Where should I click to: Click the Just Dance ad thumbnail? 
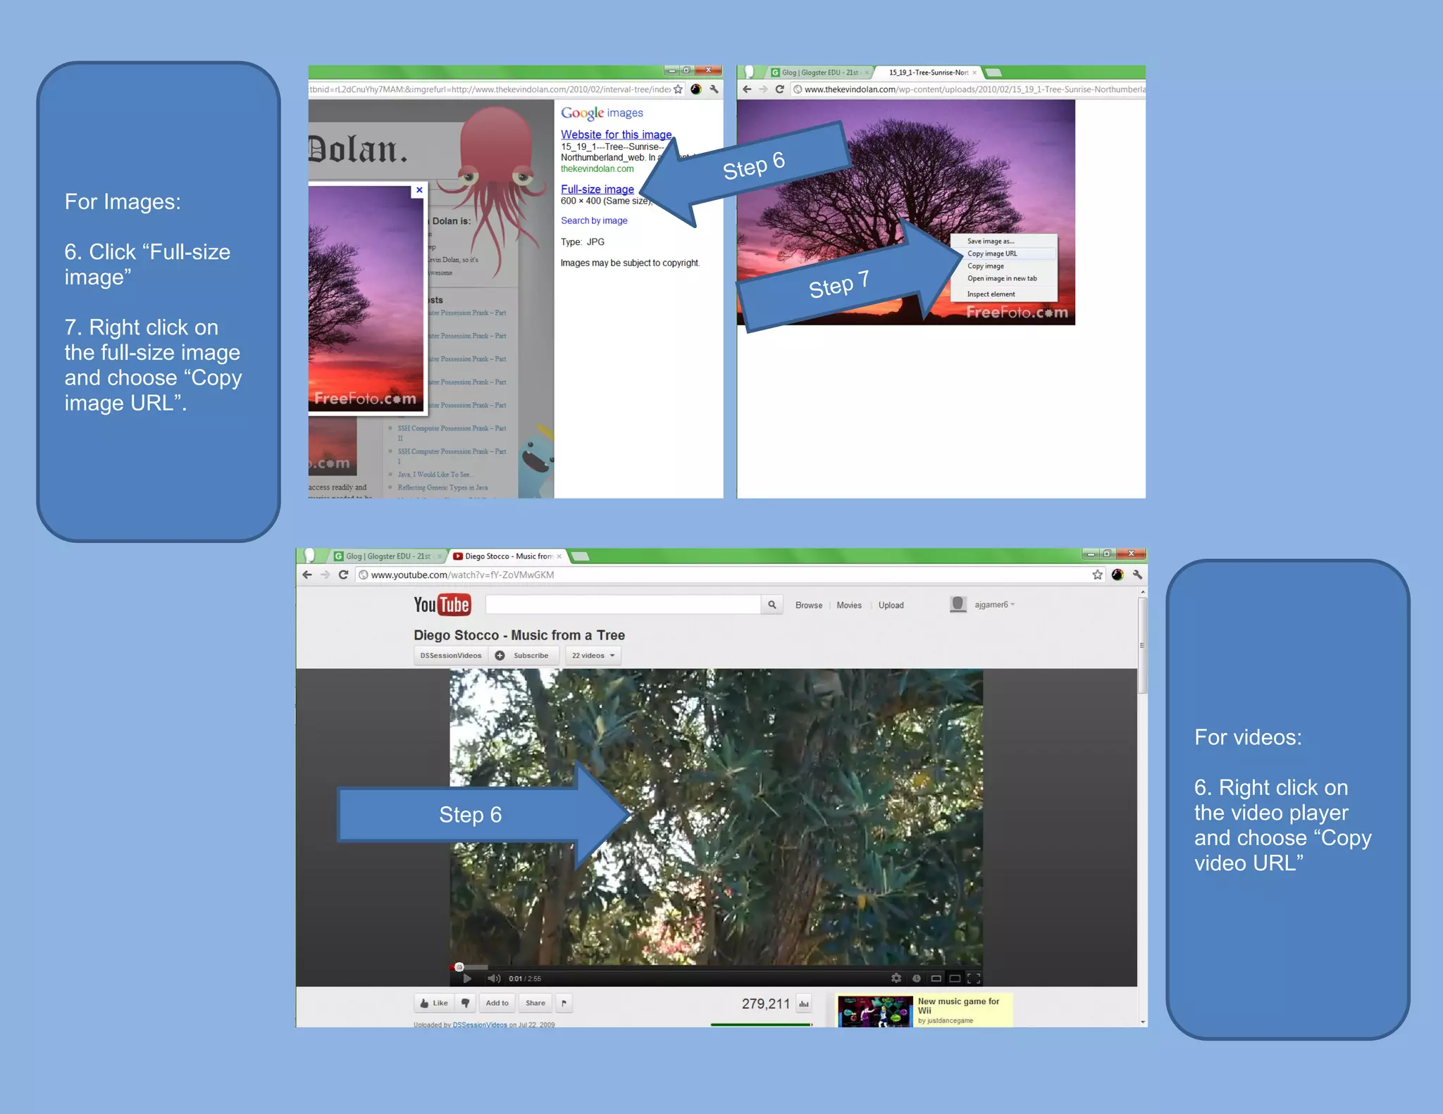pyautogui.click(x=875, y=1011)
